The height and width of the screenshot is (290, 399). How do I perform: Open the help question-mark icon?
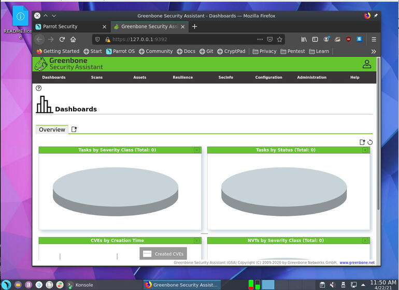click(39, 88)
